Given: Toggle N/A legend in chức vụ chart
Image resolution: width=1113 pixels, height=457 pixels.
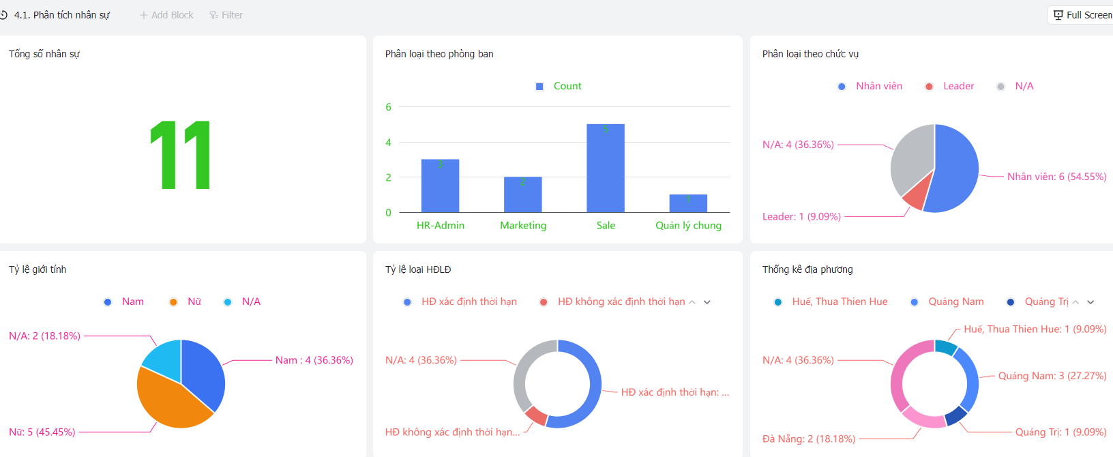Looking at the screenshot, I should click(x=1015, y=86).
